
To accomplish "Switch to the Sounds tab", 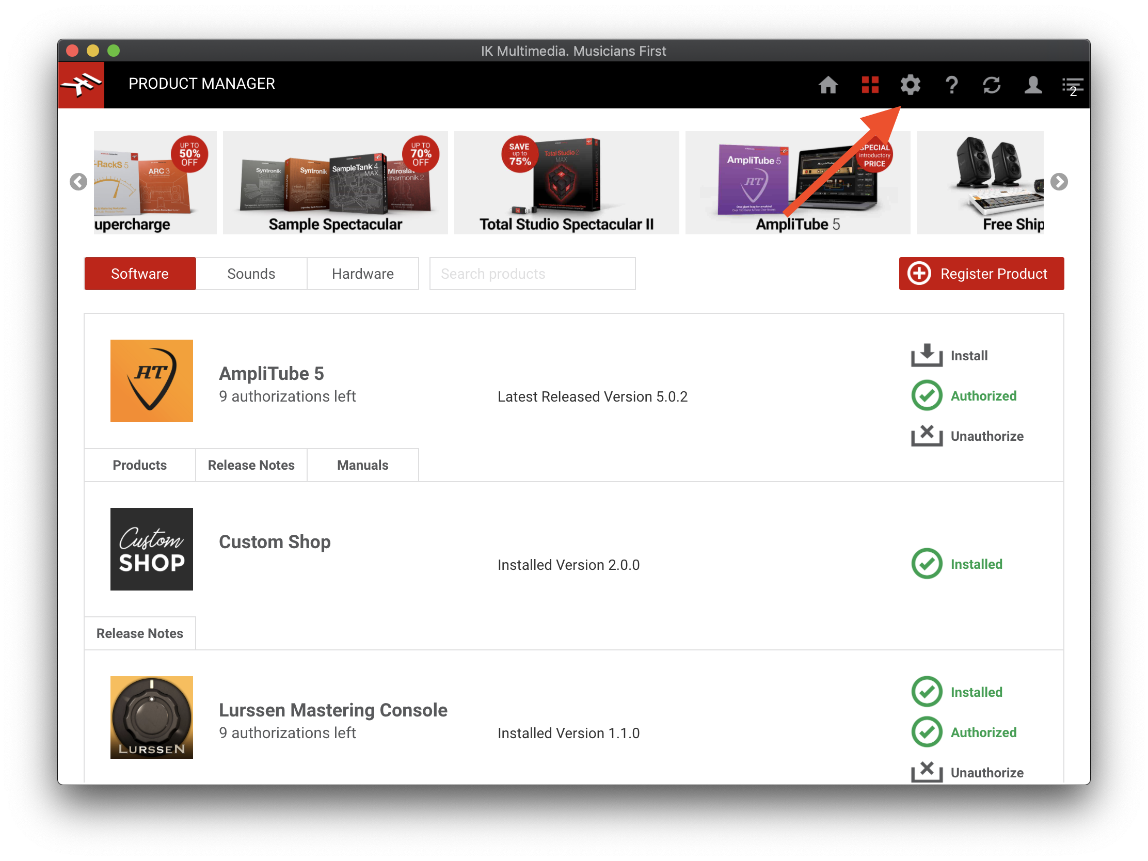I will [251, 274].
